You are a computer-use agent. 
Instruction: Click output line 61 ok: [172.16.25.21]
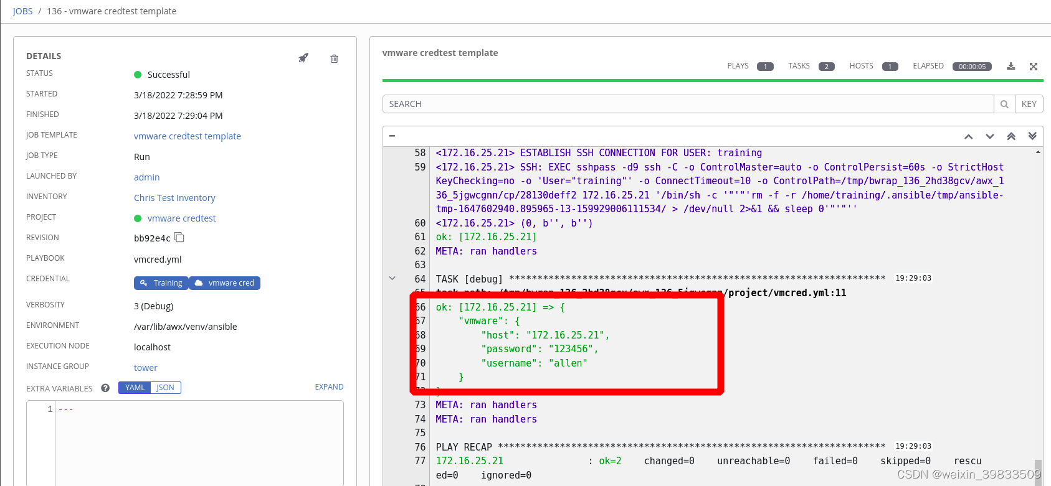pos(486,237)
